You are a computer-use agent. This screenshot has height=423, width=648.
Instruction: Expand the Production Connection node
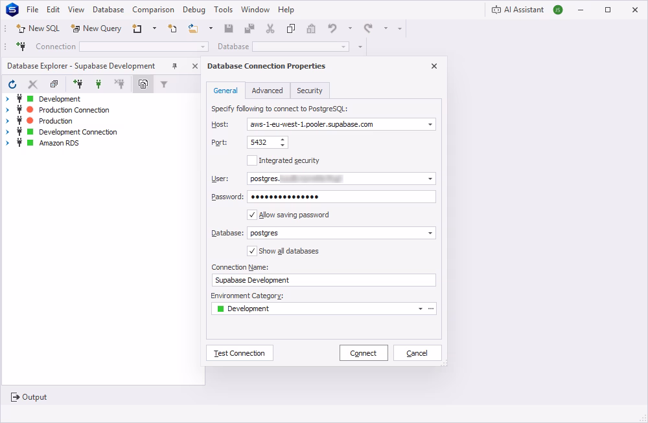7,110
